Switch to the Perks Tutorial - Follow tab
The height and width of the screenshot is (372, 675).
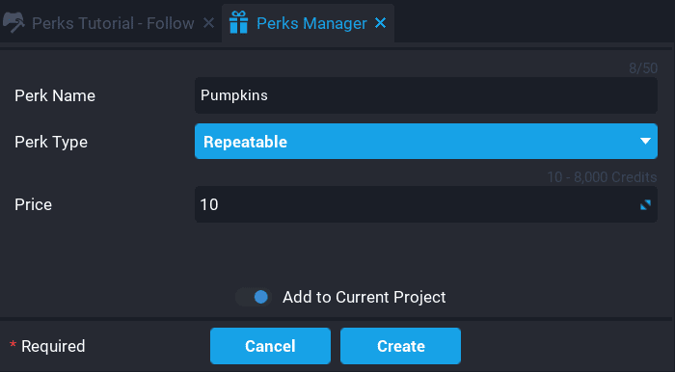pos(113,23)
